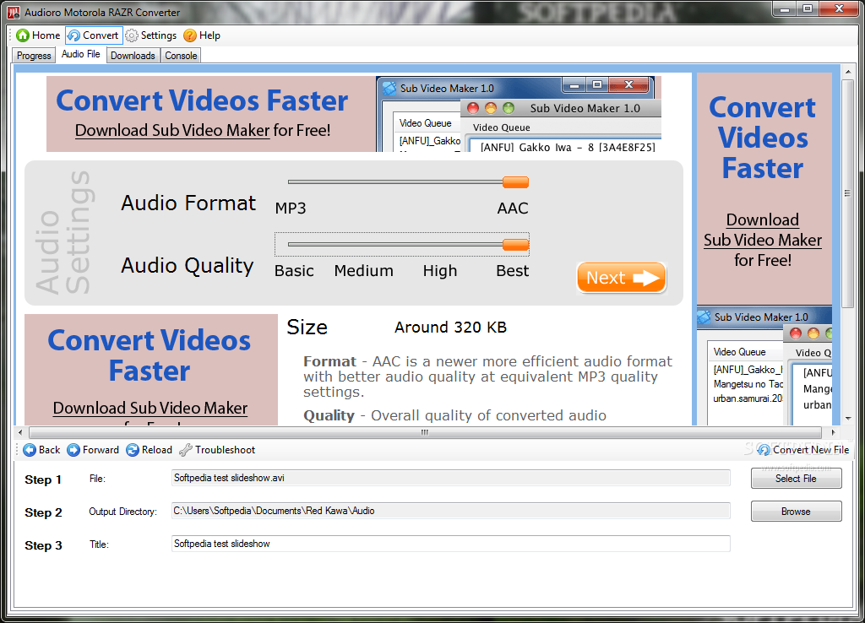Screen dimensions: 865x623
Task: Click the horizontal scrollbar right arrow
Action: [x=833, y=433]
